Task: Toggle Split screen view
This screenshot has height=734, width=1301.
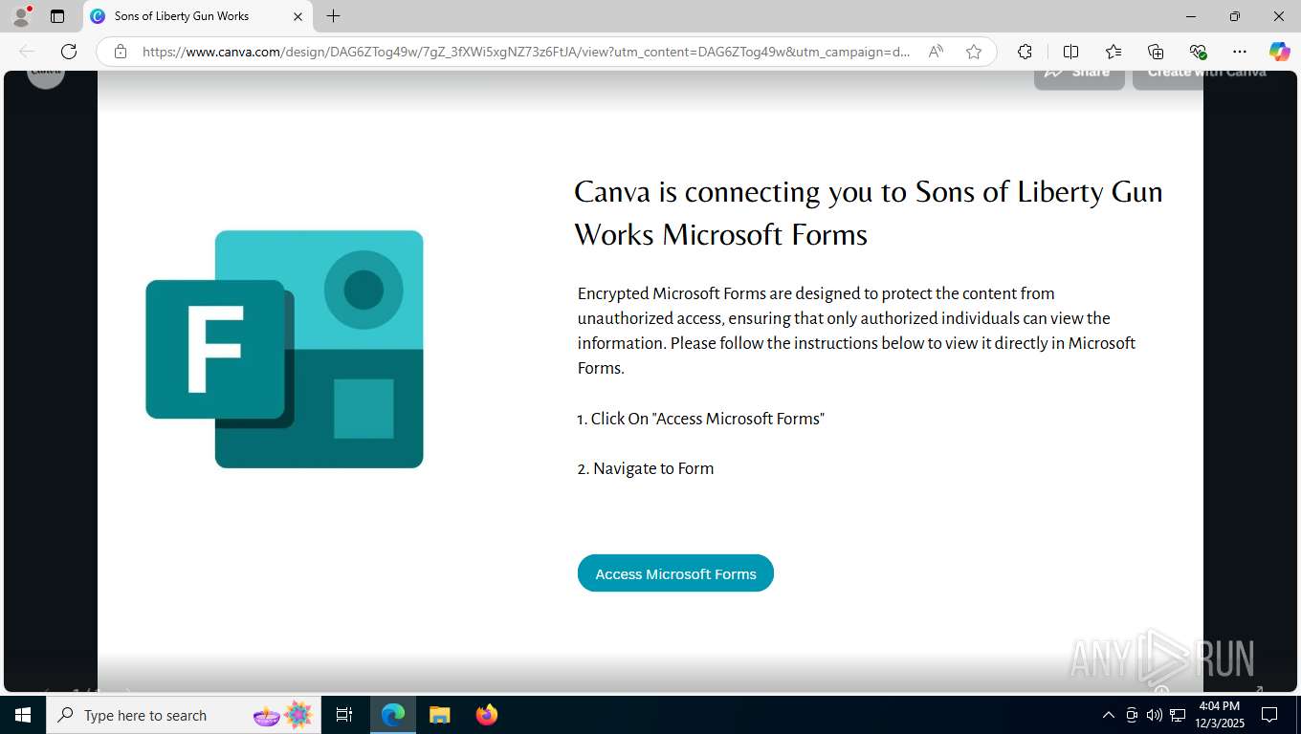Action: [x=1070, y=52]
